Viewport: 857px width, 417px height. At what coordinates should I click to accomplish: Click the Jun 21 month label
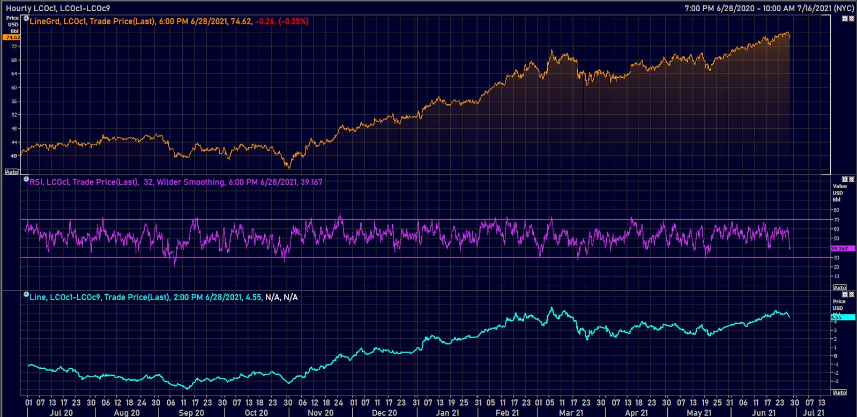(x=764, y=413)
